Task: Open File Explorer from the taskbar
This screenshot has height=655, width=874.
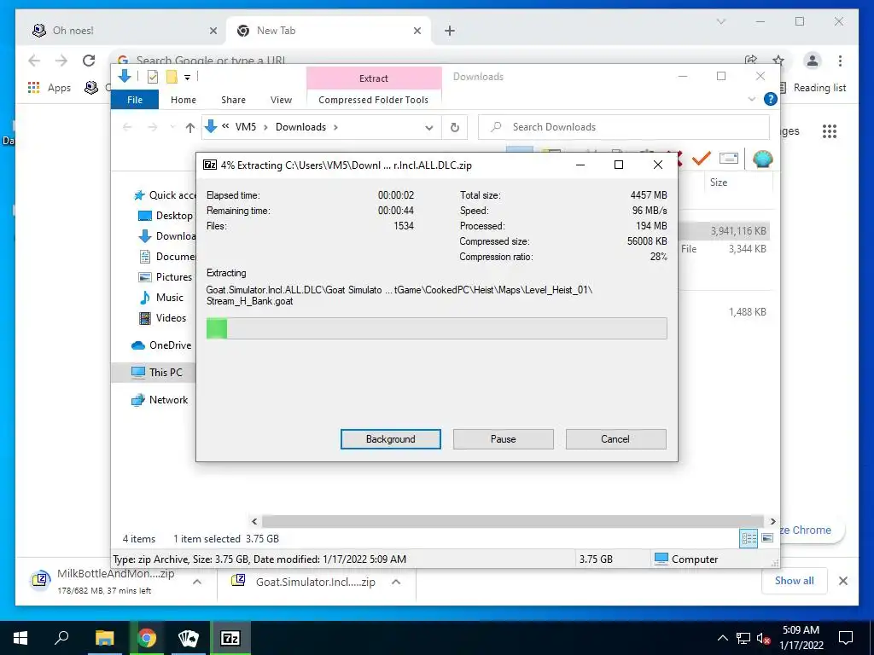Action: point(104,638)
